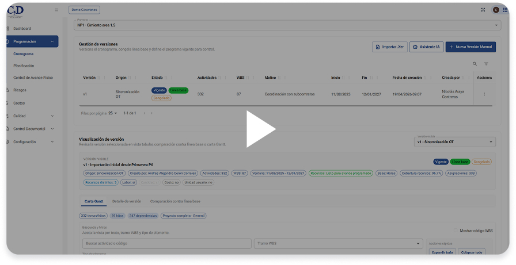Play the video with the center play button
Viewport: 516px width, 265px height.
pos(261,129)
